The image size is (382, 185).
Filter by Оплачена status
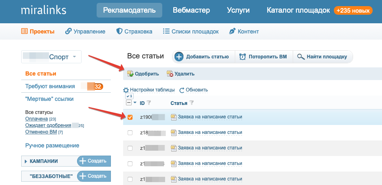click(x=36, y=118)
